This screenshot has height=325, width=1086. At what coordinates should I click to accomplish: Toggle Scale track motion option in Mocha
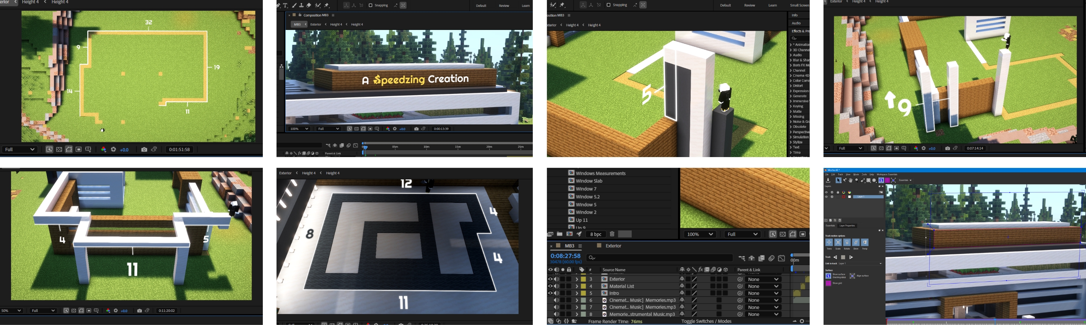(838, 242)
